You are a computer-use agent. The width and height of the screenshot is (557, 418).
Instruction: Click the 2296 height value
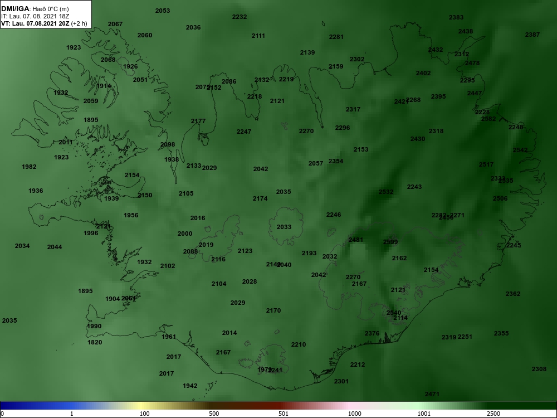pos(343,128)
